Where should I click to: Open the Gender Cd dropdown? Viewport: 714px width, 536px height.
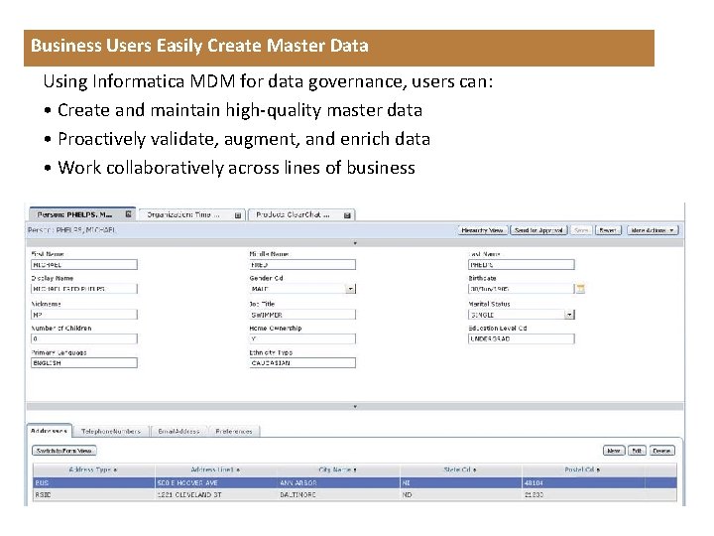[x=350, y=289]
